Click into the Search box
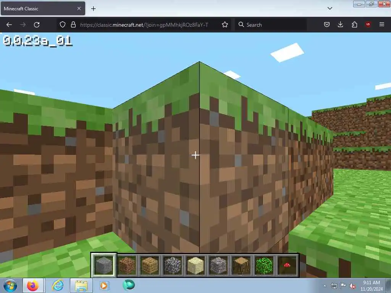Image resolution: width=391 pixels, height=293 pixels. 271,25
